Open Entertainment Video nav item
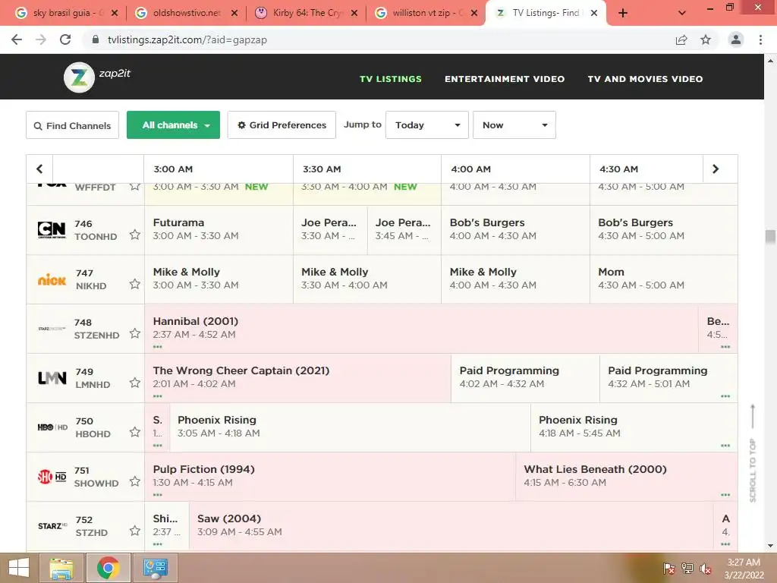This screenshot has width=777, height=583. [x=505, y=79]
